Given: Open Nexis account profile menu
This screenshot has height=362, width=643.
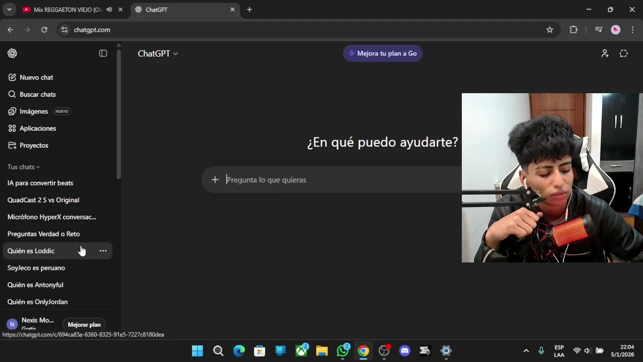Looking at the screenshot, I should click(30, 324).
